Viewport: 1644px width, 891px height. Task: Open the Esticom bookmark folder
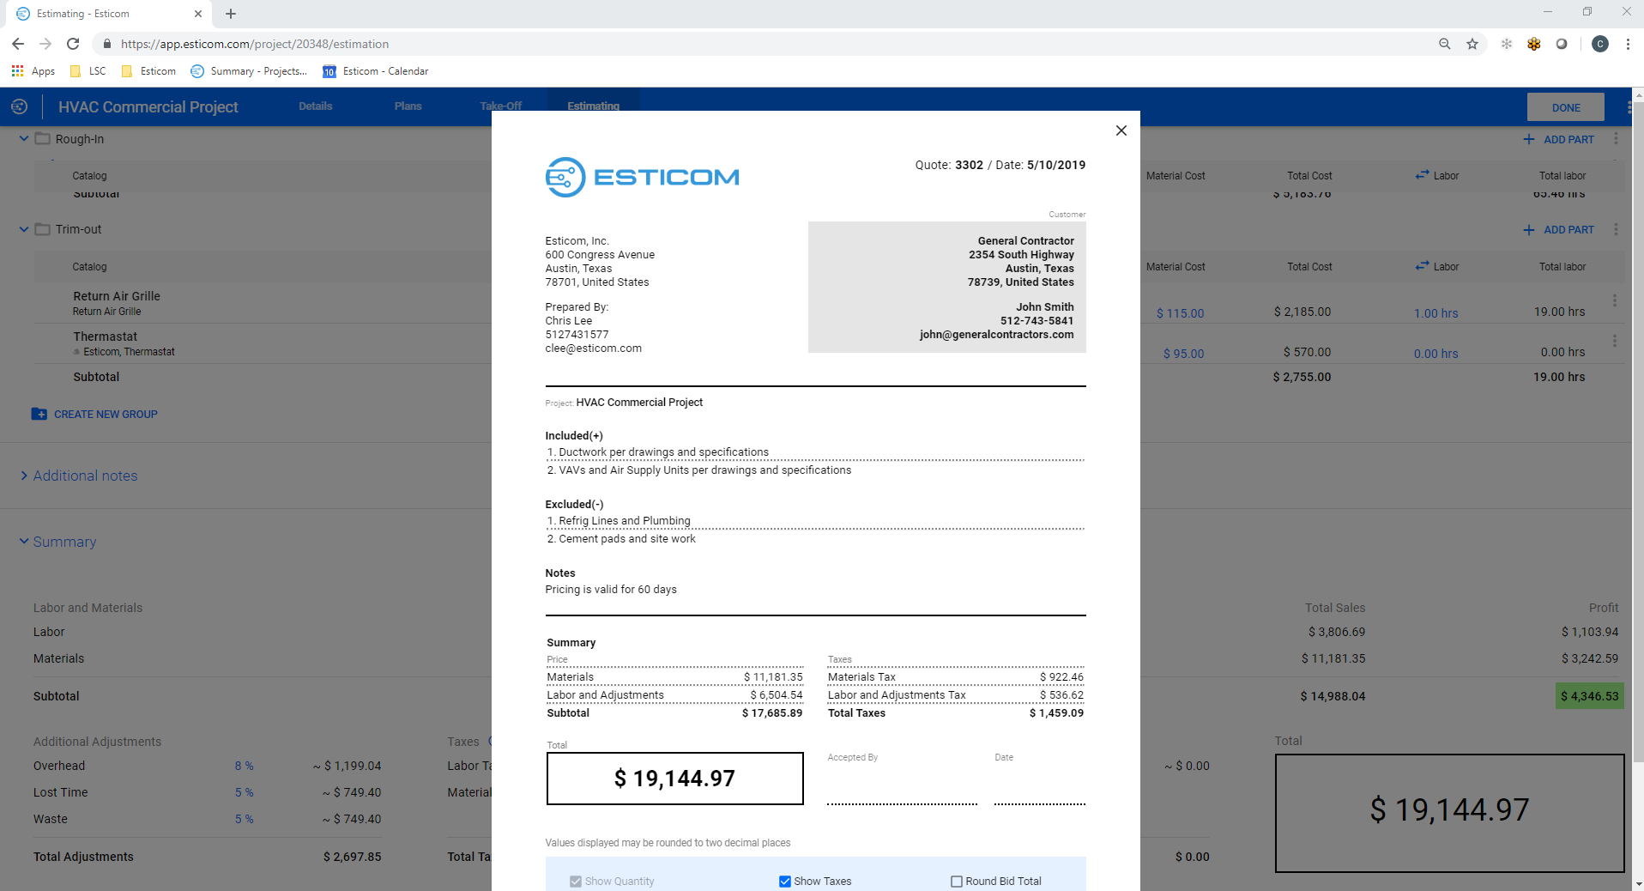tap(149, 71)
